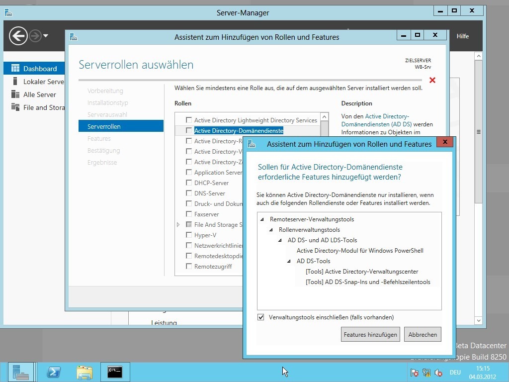
Task: Click the network tray icon
Action: pos(426,373)
